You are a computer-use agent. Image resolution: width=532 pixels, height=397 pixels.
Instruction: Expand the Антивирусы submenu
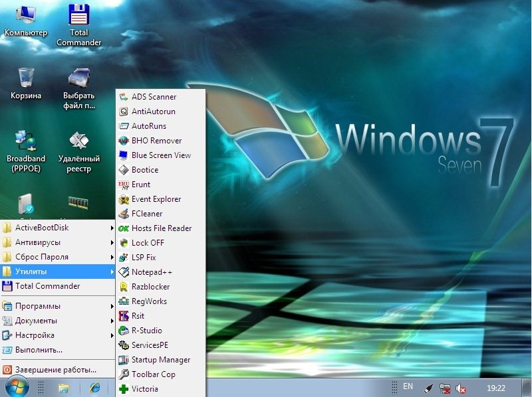pyautogui.click(x=57, y=242)
